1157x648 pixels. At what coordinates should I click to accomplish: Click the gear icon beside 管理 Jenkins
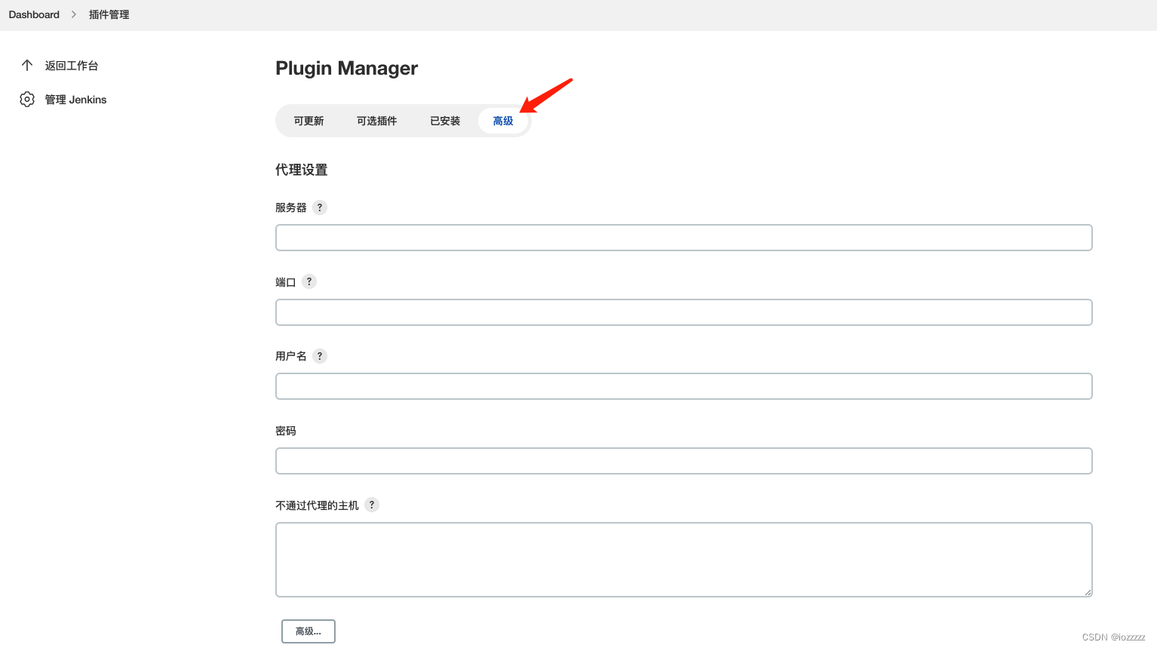point(27,100)
